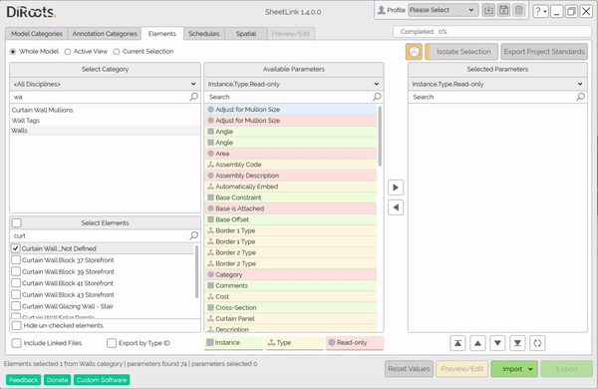Viewport: 598px width, 389px height.
Task: Select the Assembly Code parameter
Action: click(291, 165)
